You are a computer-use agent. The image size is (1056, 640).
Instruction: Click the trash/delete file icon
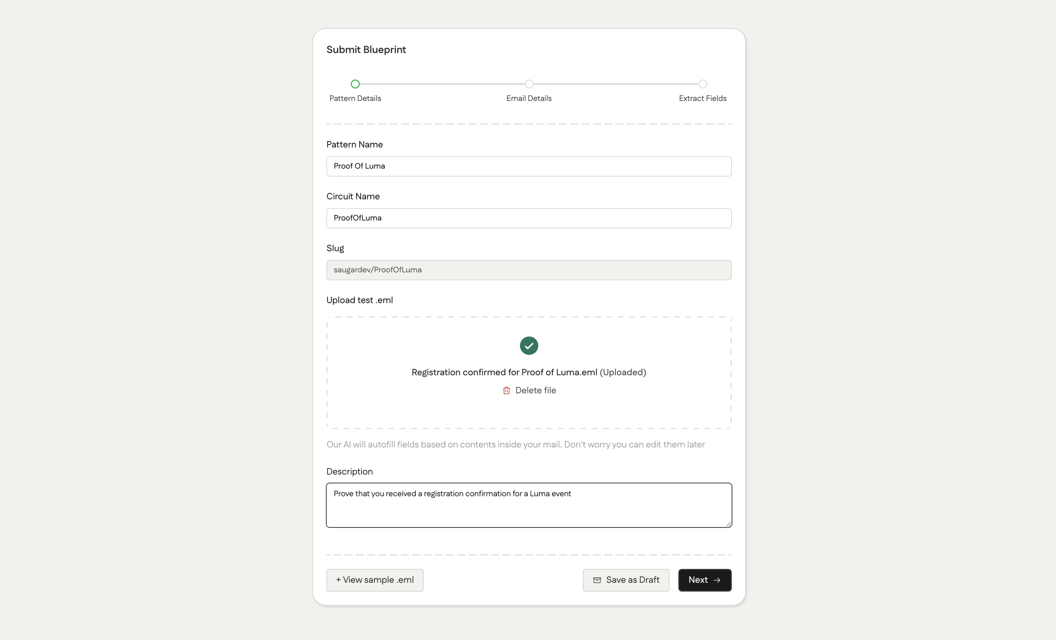[506, 390]
